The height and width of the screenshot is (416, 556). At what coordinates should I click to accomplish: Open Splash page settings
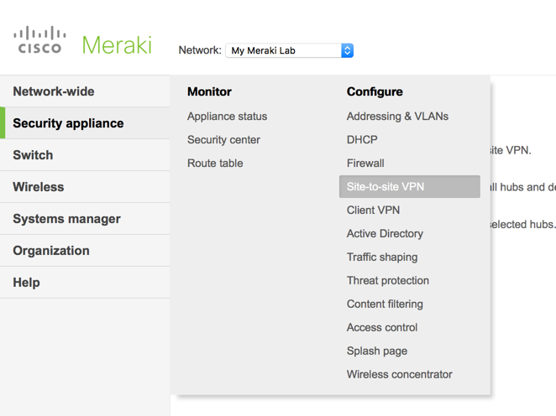[x=377, y=351]
